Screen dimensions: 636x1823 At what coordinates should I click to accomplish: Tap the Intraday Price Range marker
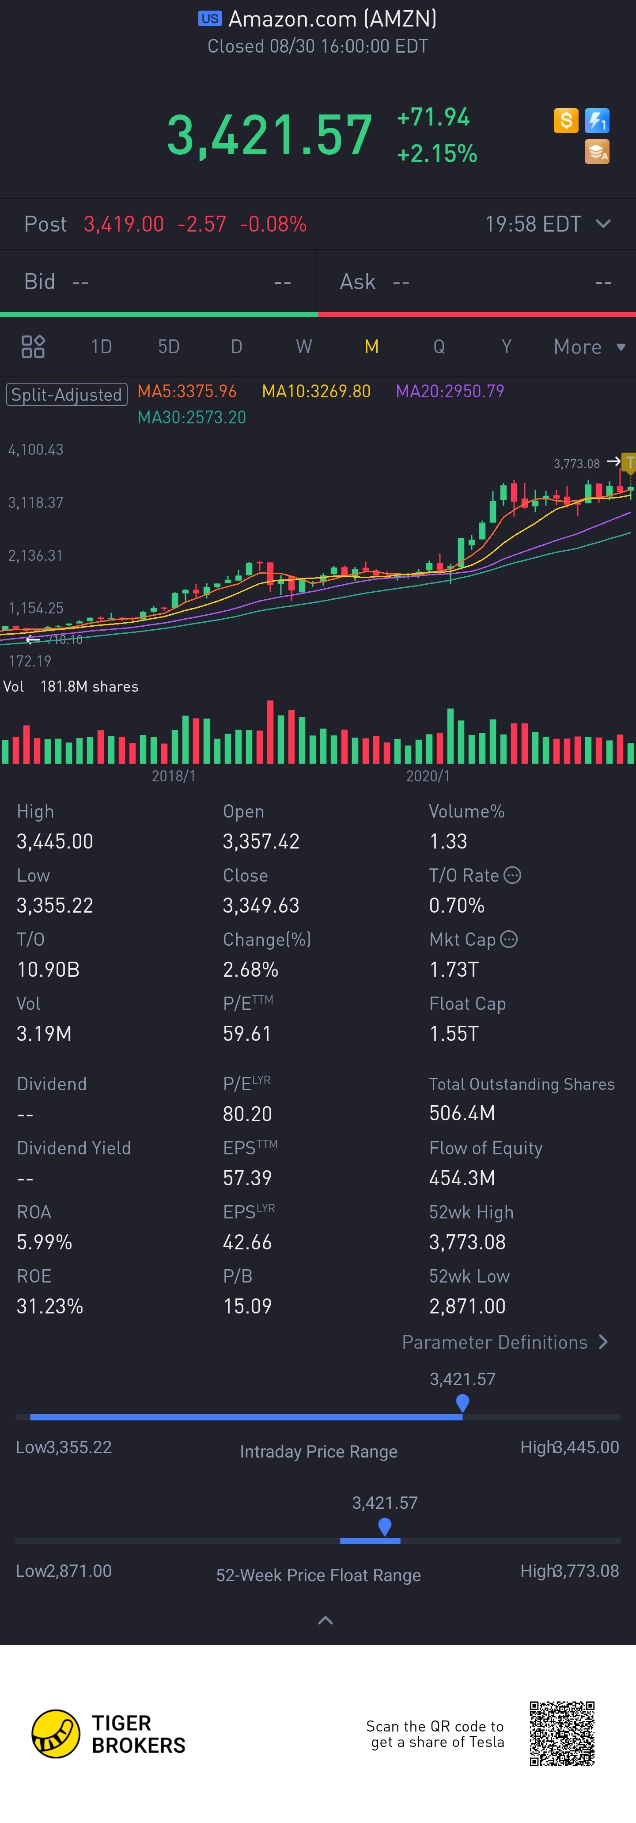pyautogui.click(x=463, y=1403)
